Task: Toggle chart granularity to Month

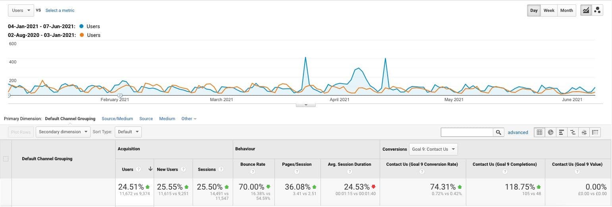Action: tap(566, 10)
